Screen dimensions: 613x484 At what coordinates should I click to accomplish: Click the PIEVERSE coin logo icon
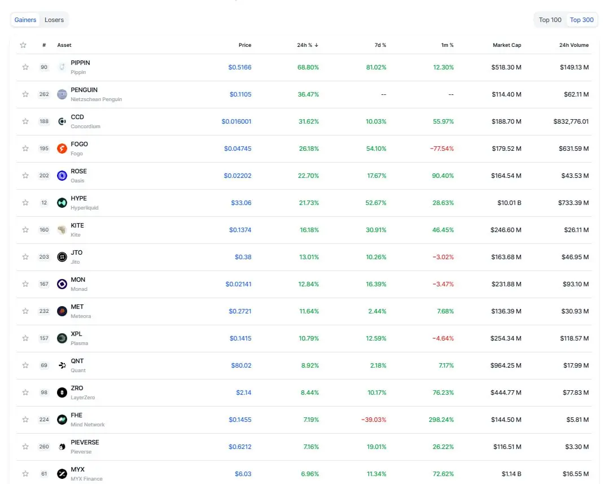pos(62,447)
